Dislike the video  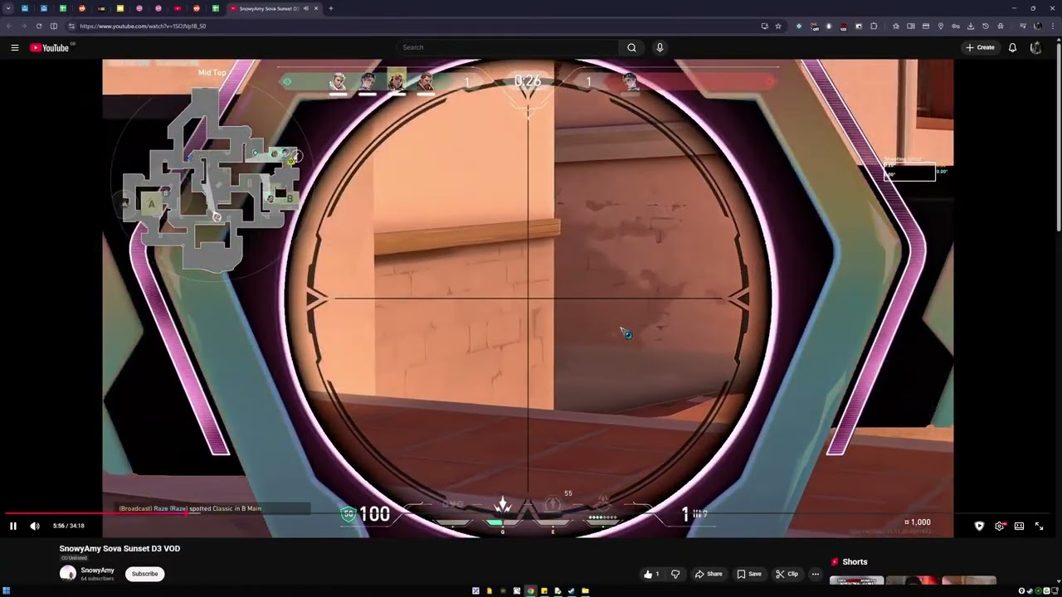point(675,574)
